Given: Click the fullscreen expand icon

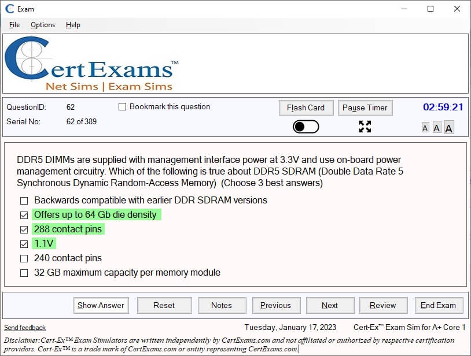Looking at the screenshot, I should point(365,127).
